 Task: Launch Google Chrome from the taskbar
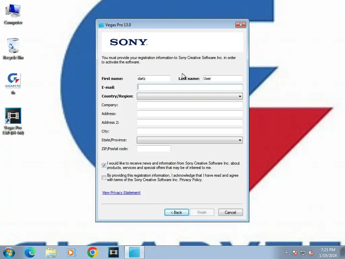92,252
